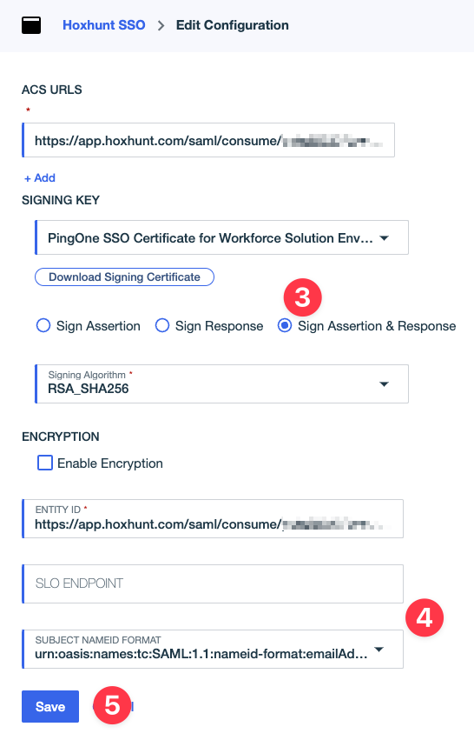Open the Subject NameID Format dropdown
Image resolution: width=474 pixels, height=740 pixels.
(213, 649)
